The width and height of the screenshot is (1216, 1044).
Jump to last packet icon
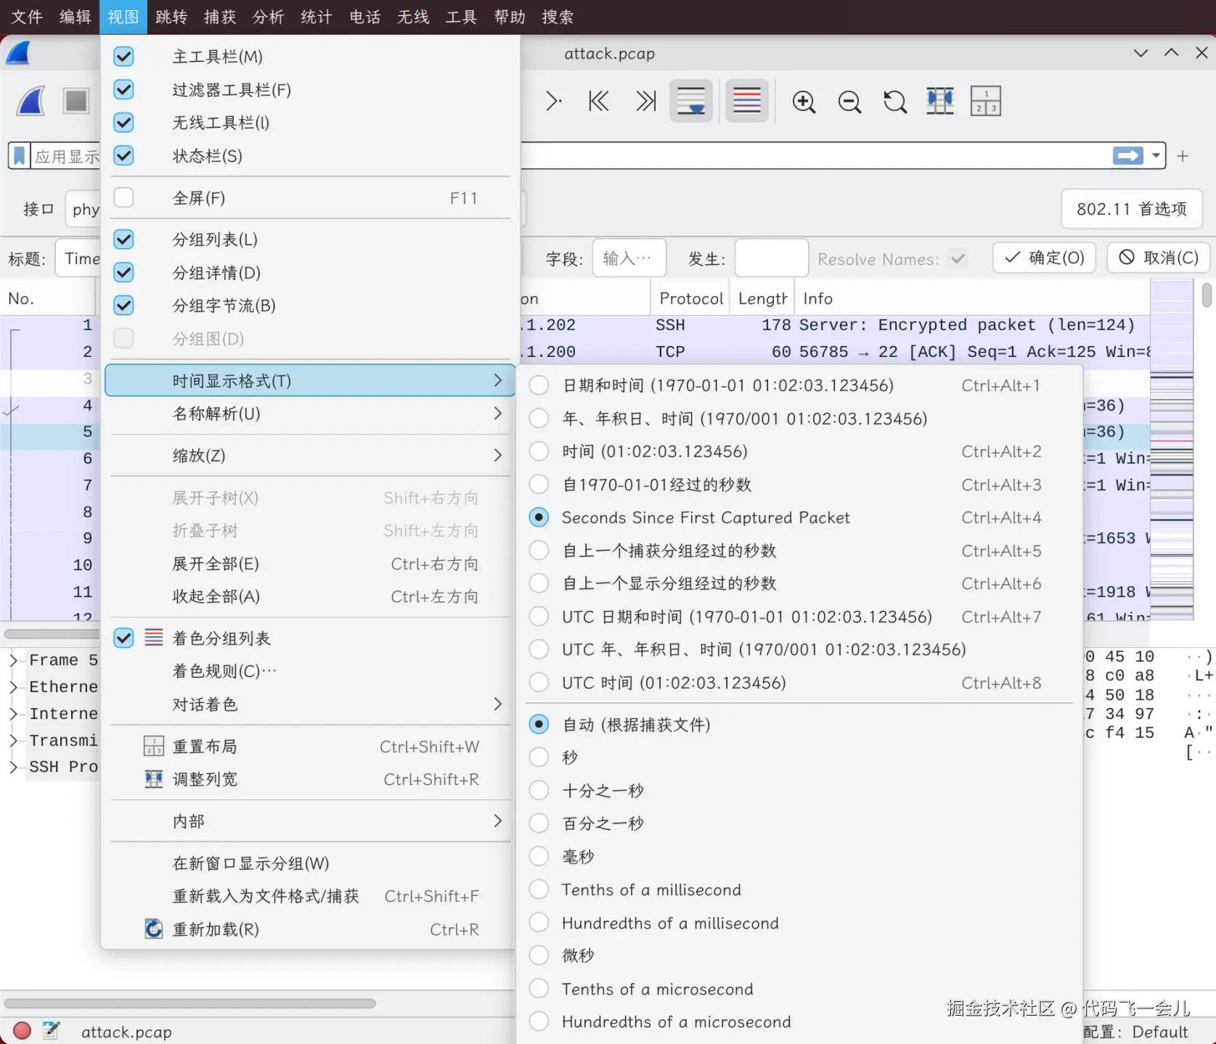coord(645,101)
